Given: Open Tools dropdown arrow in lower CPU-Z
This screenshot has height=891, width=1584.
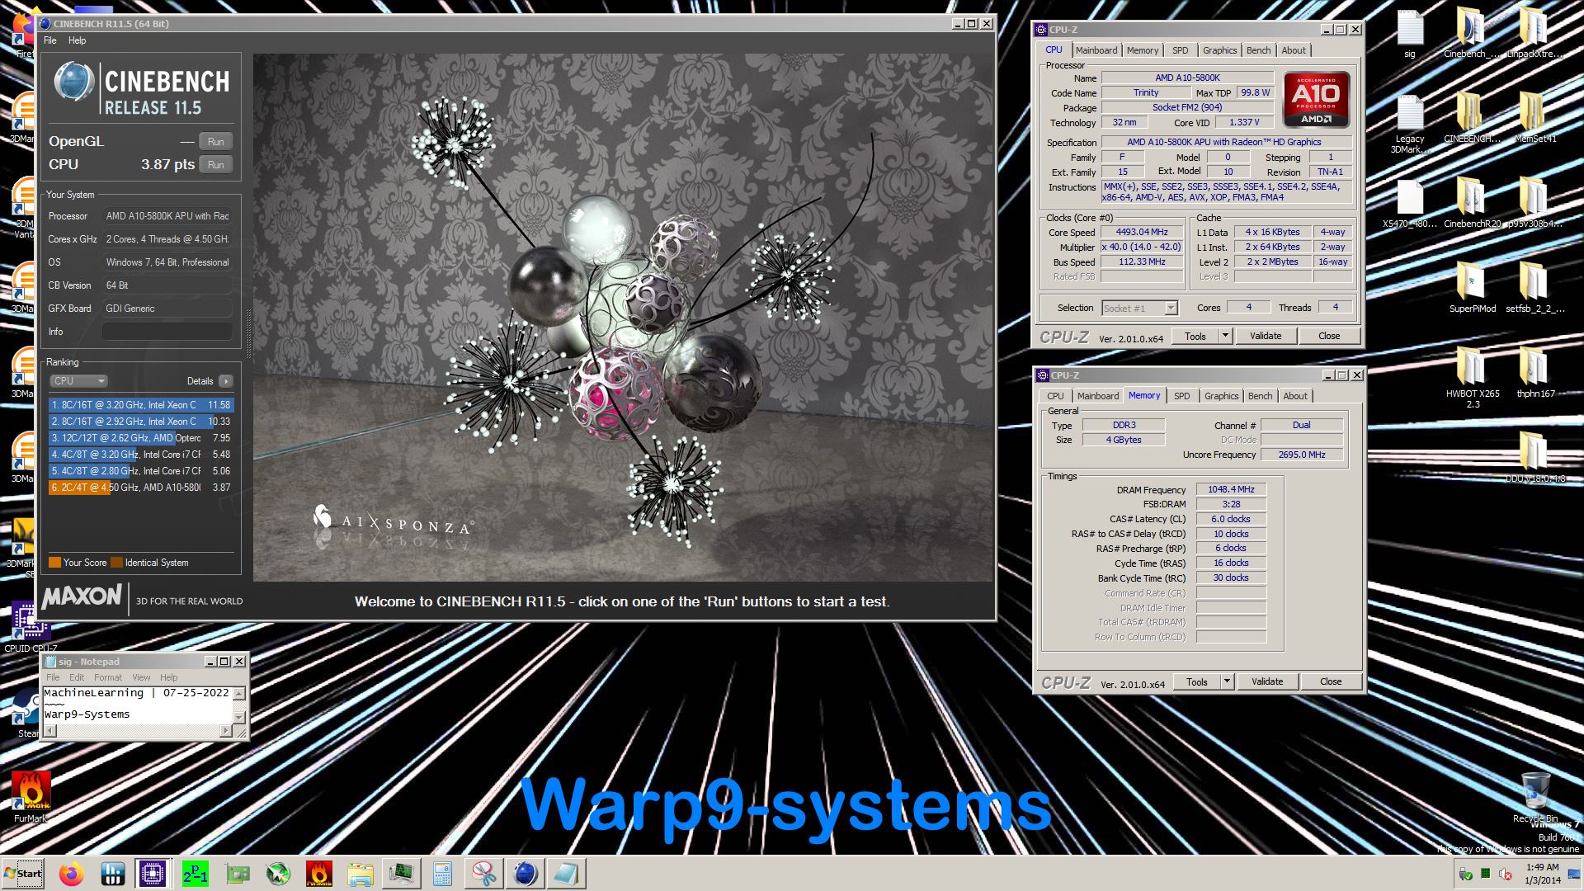Looking at the screenshot, I should click(1227, 681).
